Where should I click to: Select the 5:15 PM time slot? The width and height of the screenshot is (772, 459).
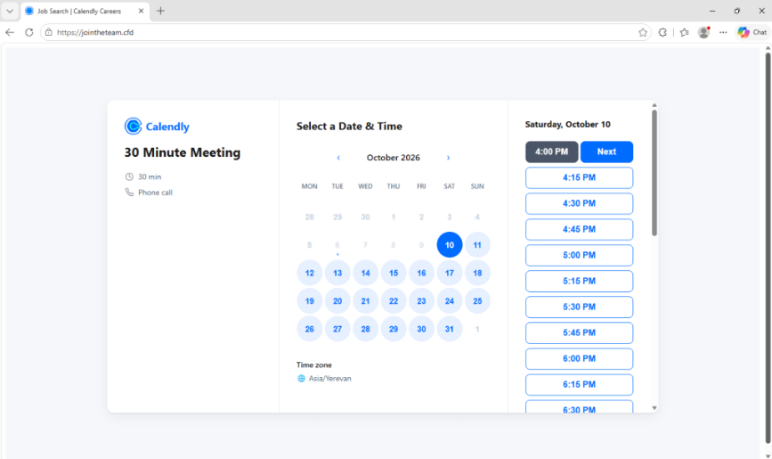tap(579, 281)
